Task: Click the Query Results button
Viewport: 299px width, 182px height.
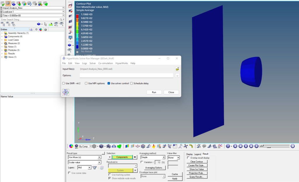Action: point(197,177)
